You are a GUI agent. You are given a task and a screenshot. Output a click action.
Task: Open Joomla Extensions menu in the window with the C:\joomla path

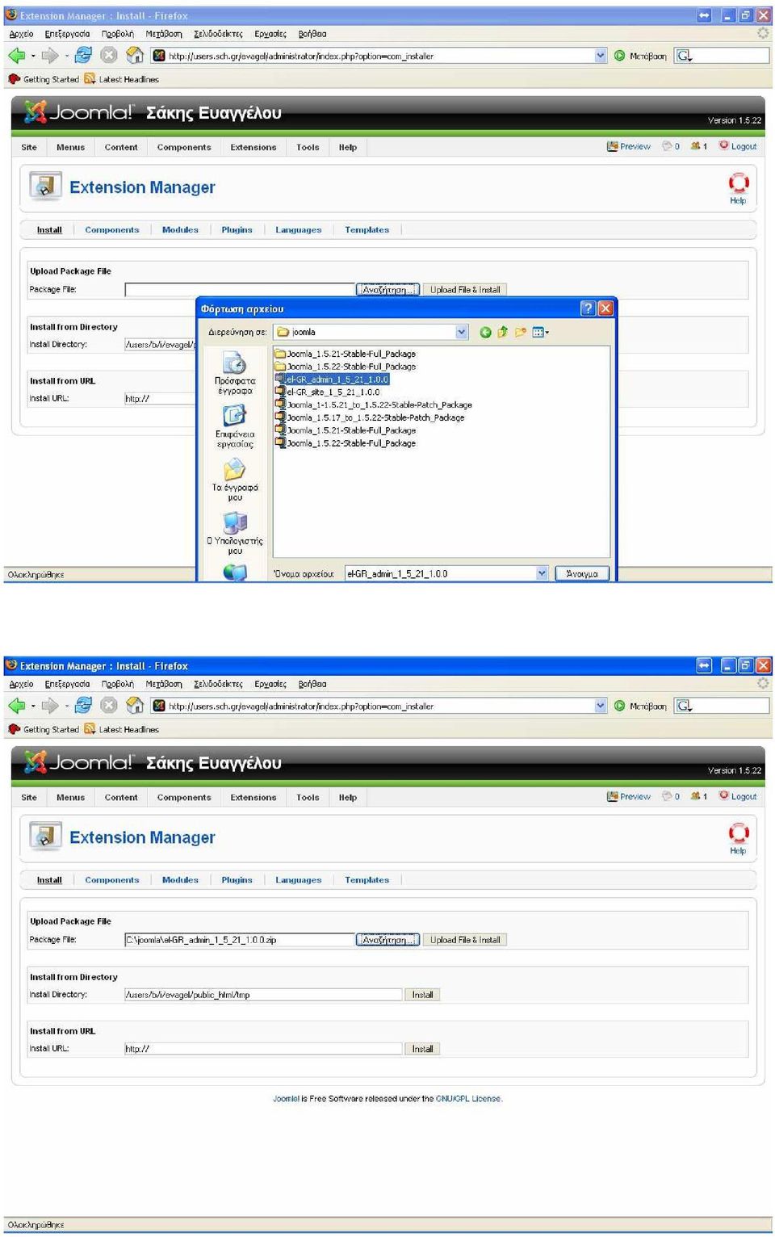point(253,797)
